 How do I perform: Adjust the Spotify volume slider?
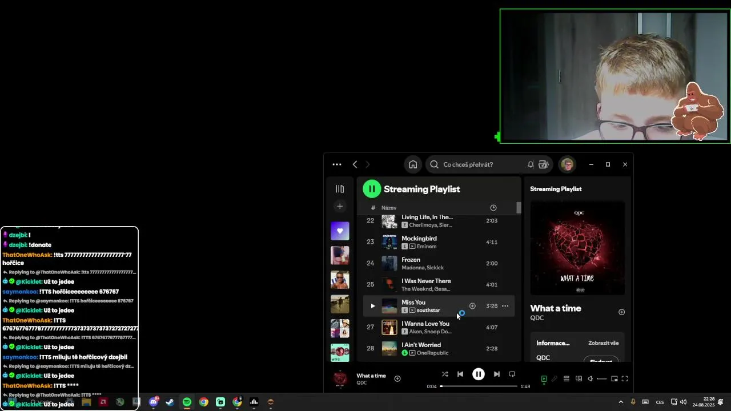[602, 378]
